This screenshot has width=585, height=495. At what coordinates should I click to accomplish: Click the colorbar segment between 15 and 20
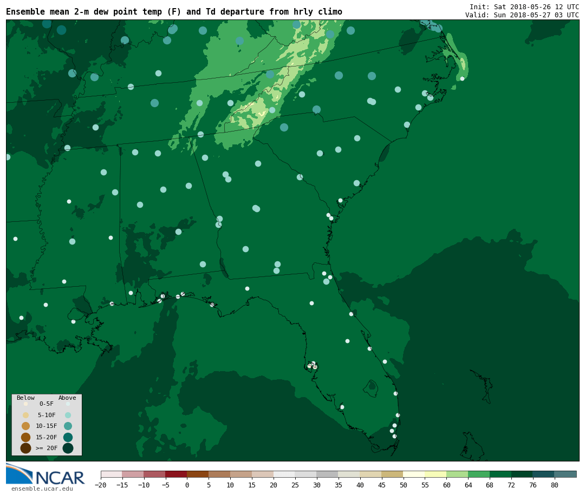click(x=263, y=474)
